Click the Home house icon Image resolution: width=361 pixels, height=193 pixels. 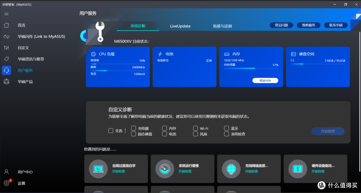[6, 25]
